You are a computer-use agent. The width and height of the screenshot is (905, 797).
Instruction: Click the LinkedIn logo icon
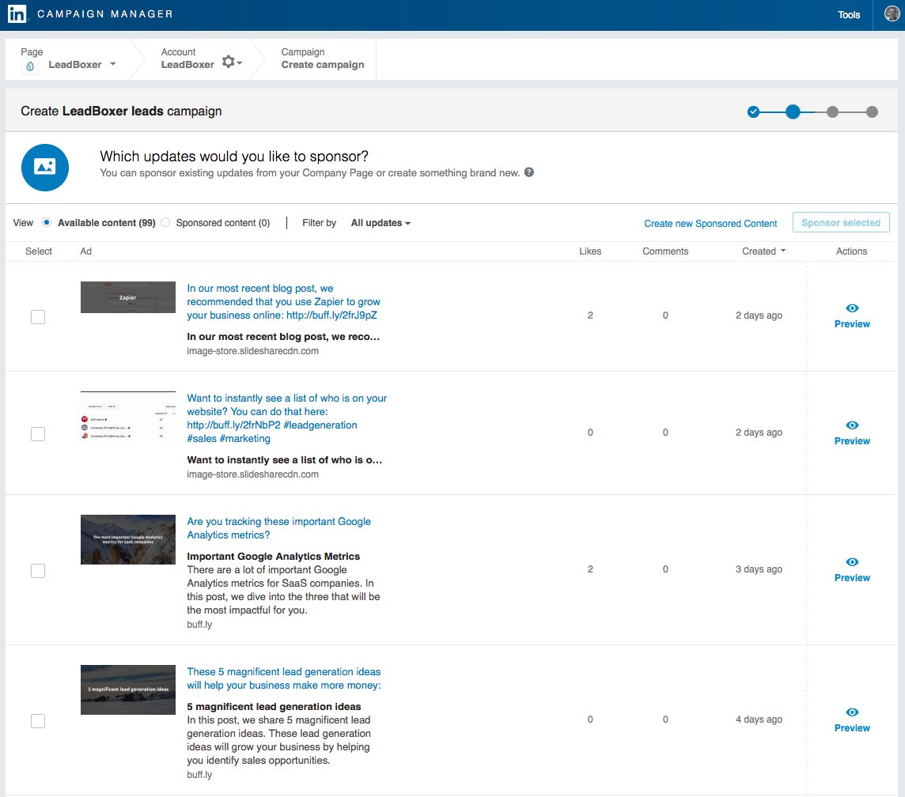click(17, 13)
